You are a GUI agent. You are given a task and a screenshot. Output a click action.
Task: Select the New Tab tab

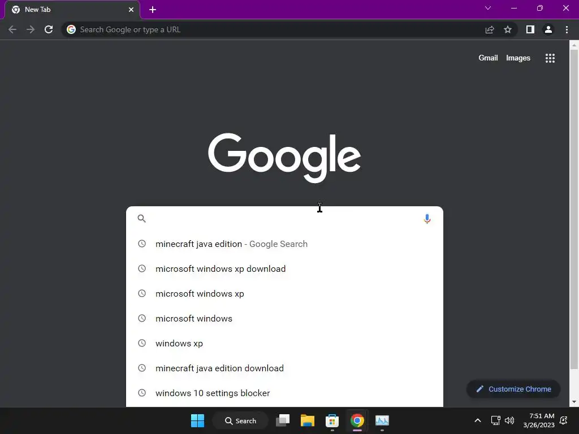point(72,10)
